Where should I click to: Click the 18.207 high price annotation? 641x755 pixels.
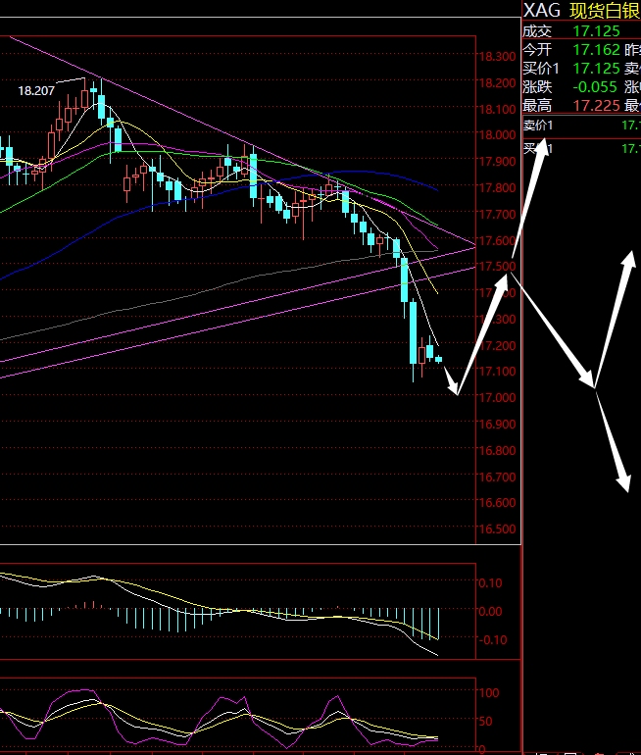(x=36, y=90)
